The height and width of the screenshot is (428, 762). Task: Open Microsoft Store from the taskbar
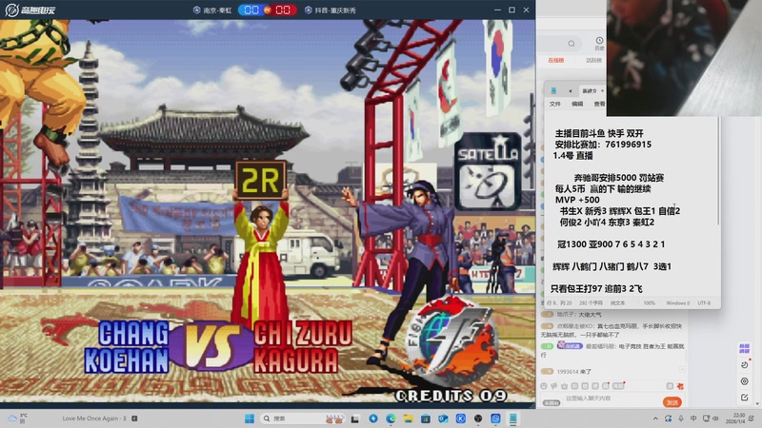(426, 418)
